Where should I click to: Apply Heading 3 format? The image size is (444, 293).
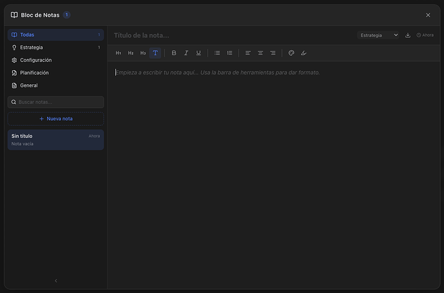(143, 53)
